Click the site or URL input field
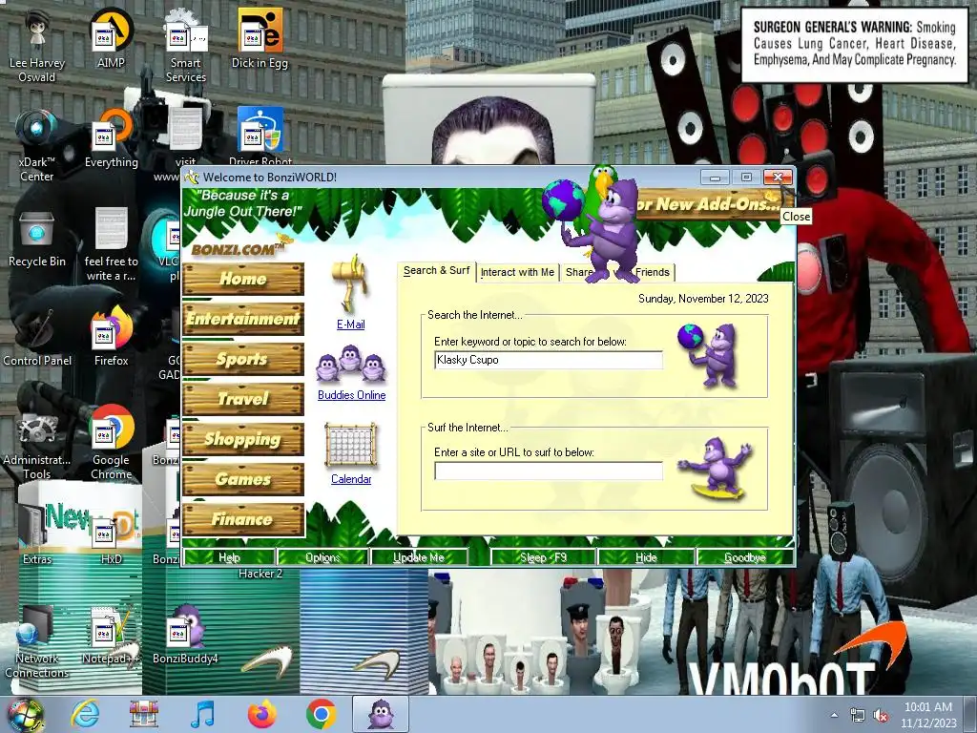The image size is (977, 733). (549, 471)
